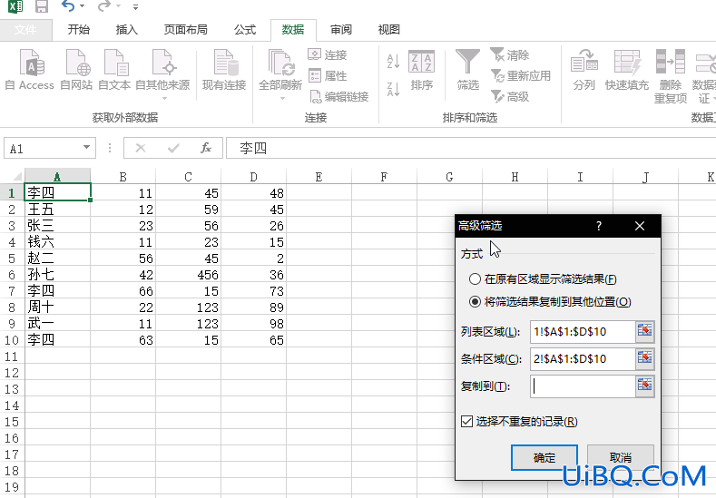Click the select-all corner triangle
Screen dimensions: 716x498
pos(17,176)
